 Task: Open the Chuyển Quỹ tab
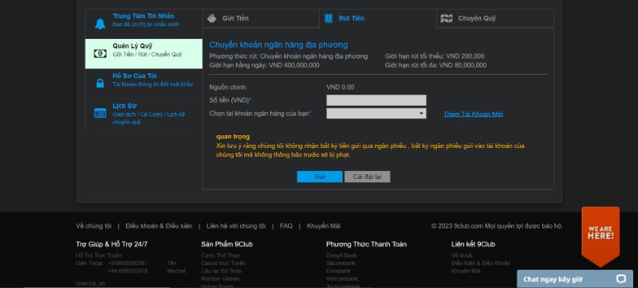point(495,18)
